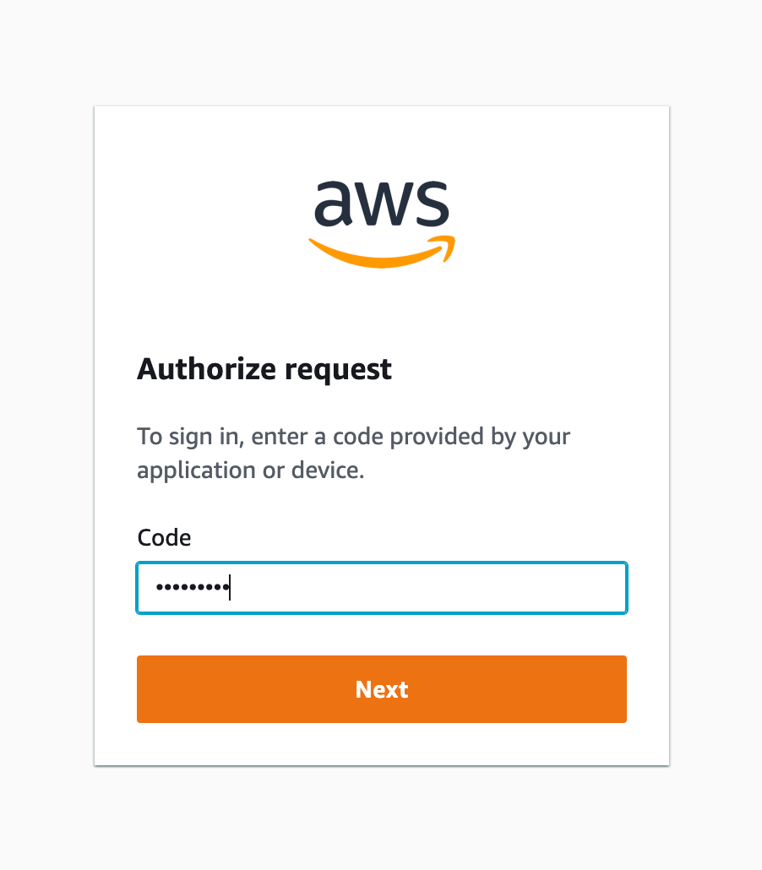Click the word "Next" on the button
762x870 pixels.
tap(382, 690)
